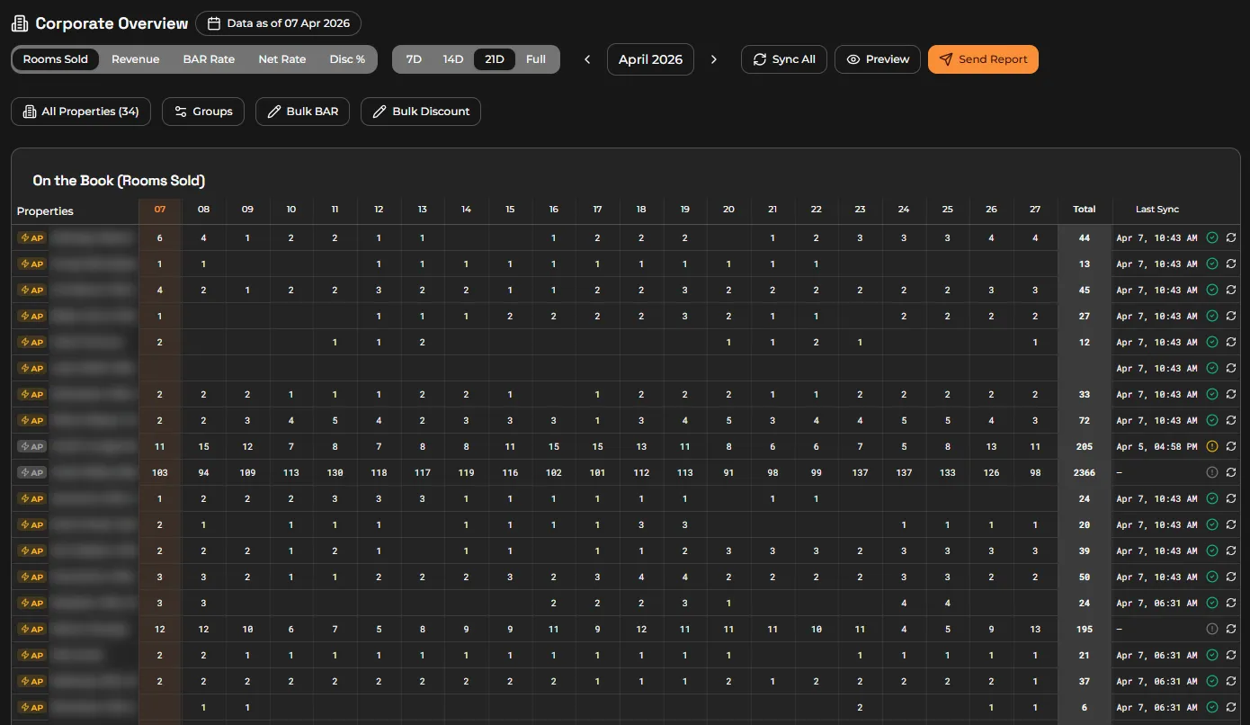Viewport: 1250px width, 725px height.
Task: Sync the row with total 205
Action: 1230,446
